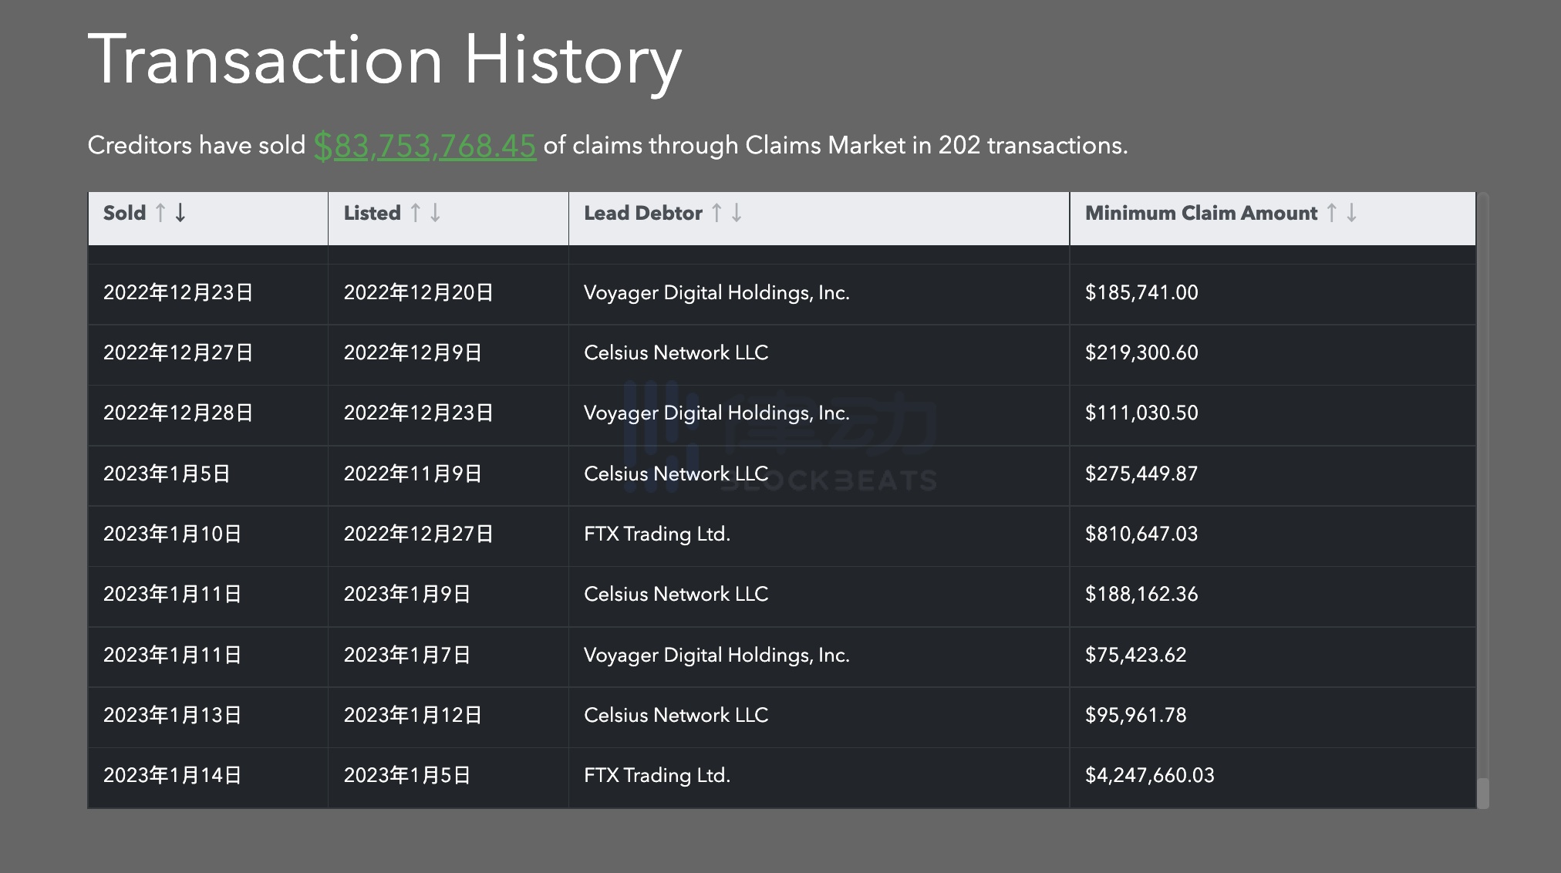Click Celsius Network LLC in $275,449.87 row
Viewport: 1561px width, 873px height.
[x=676, y=474]
